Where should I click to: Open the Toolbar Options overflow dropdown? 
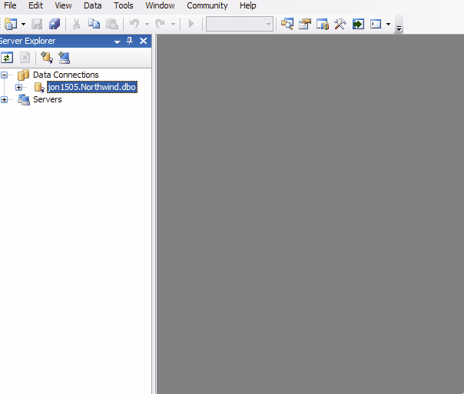tap(399, 28)
